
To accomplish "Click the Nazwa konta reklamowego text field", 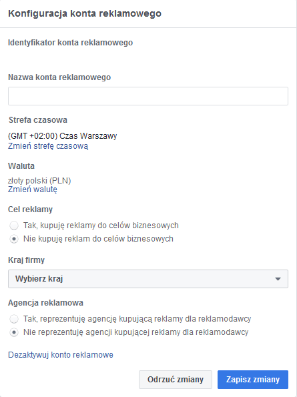I will pyautogui.click(x=148, y=96).
